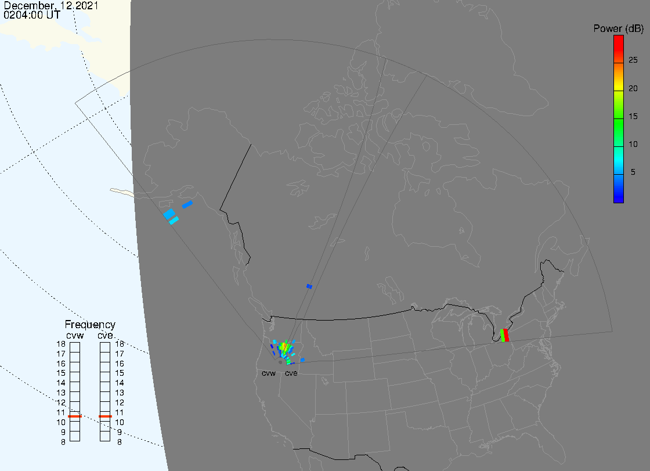
Task: Click the 'cve' frequency column label
Action: point(105,335)
